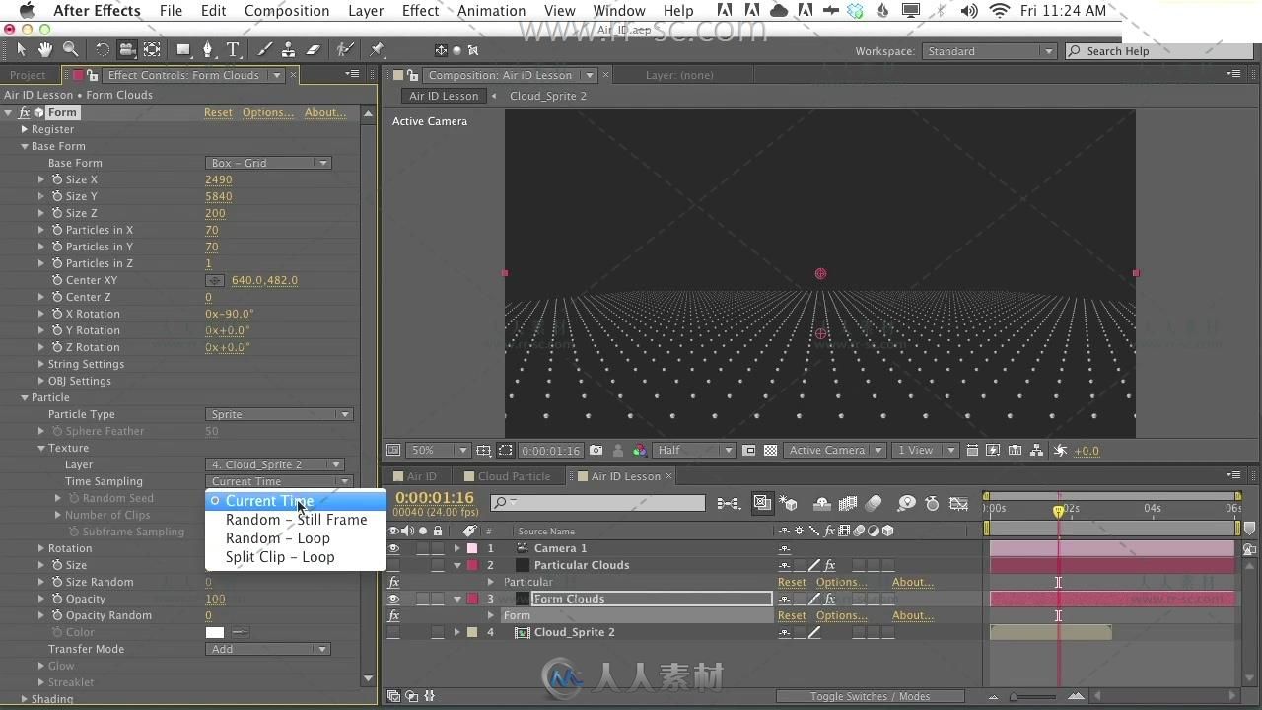Select the Unified Camera tool
The width and height of the screenshot is (1262, 710).
tap(127, 49)
